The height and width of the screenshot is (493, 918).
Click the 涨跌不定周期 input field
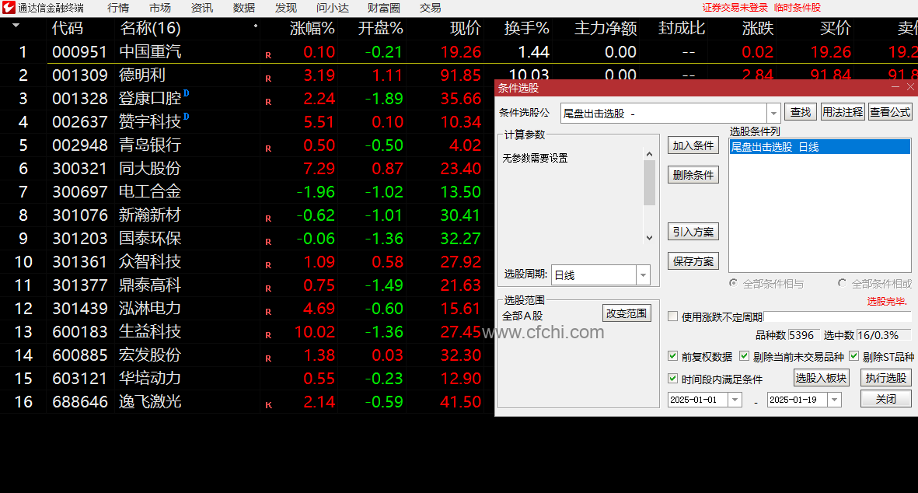tap(838, 316)
